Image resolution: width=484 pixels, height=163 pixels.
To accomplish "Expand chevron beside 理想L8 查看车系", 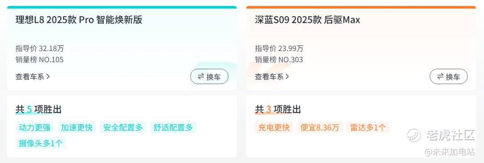I will point(48,77).
